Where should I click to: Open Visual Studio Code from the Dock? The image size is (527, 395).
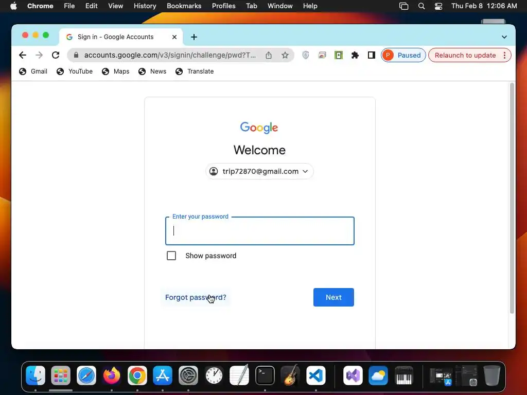316,375
